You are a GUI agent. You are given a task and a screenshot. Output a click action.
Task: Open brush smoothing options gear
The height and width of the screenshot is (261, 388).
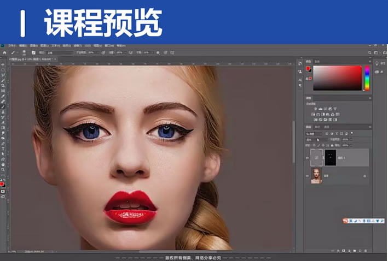click(x=158, y=52)
